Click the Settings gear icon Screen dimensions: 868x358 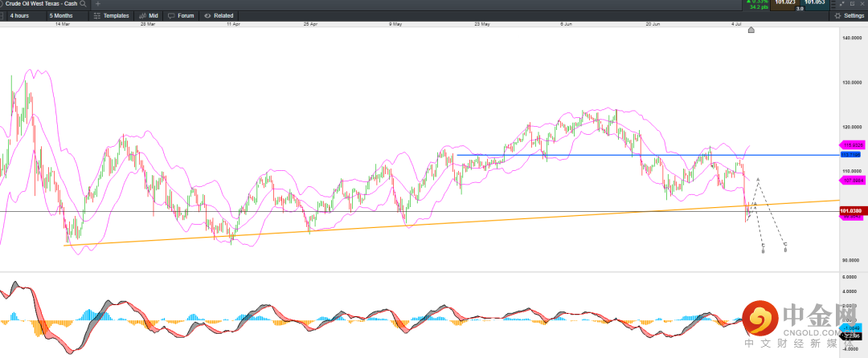[x=837, y=15]
